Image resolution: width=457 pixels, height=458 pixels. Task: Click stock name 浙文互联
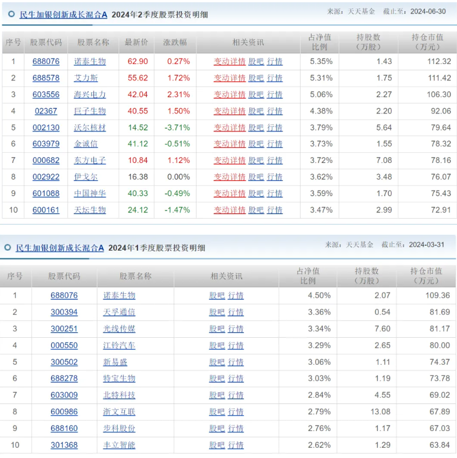(x=119, y=412)
